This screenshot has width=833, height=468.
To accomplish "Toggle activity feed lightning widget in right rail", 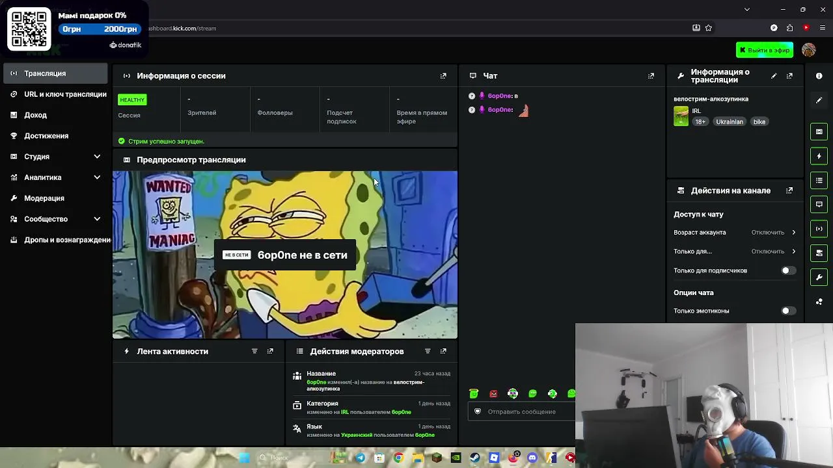I will tap(819, 156).
